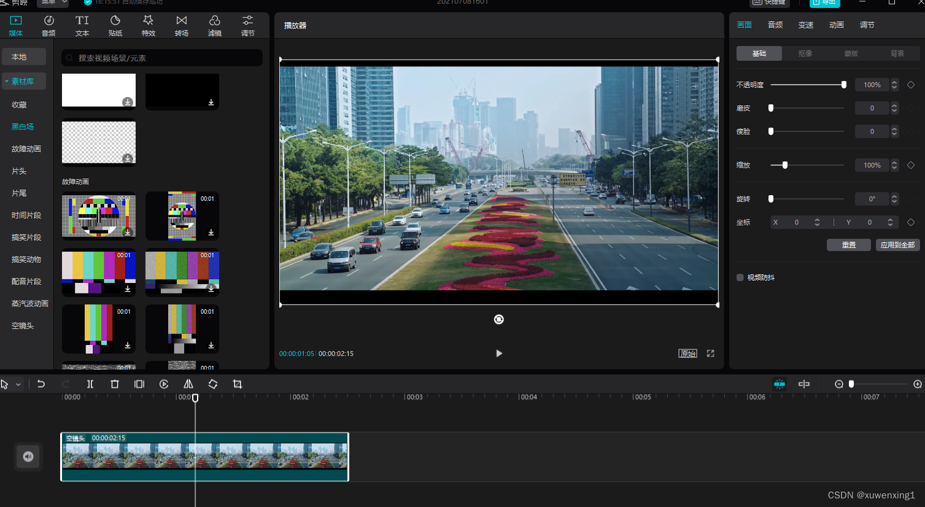925x507 pixels.
Task: Open the 特效 effects tab
Action: pos(149,26)
